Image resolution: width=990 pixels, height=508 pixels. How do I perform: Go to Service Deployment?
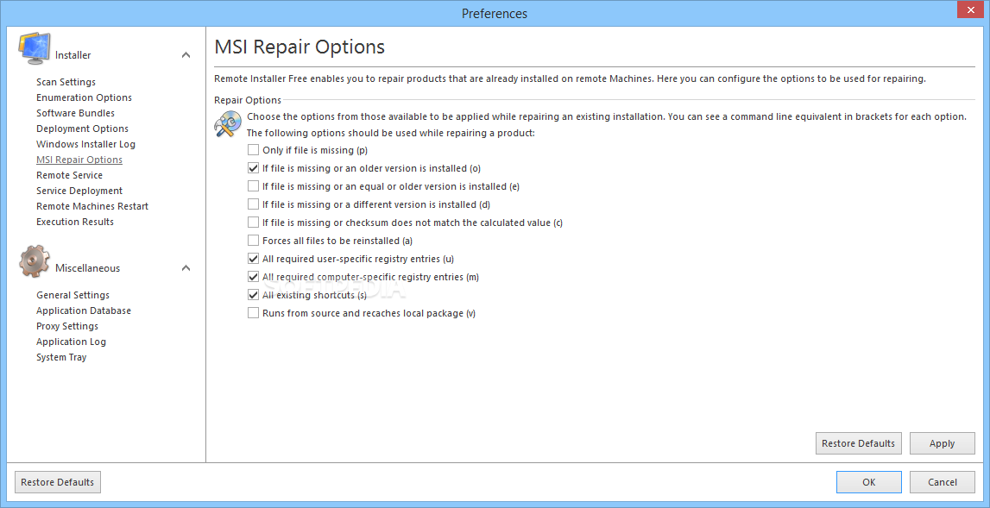(x=79, y=191)
